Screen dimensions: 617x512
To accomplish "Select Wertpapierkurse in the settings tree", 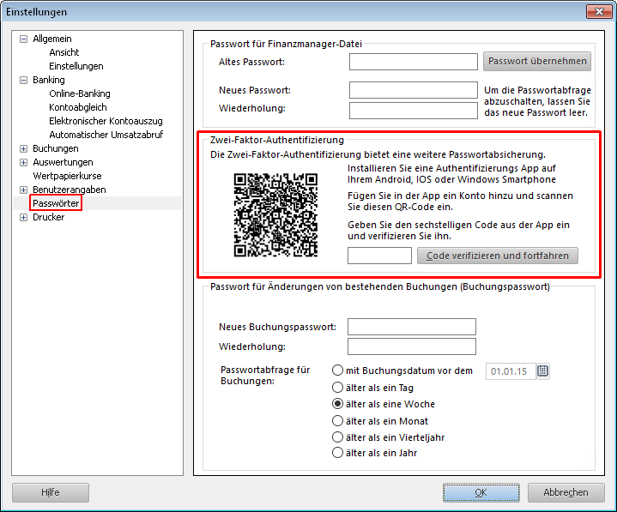I will tap(67, 177).
